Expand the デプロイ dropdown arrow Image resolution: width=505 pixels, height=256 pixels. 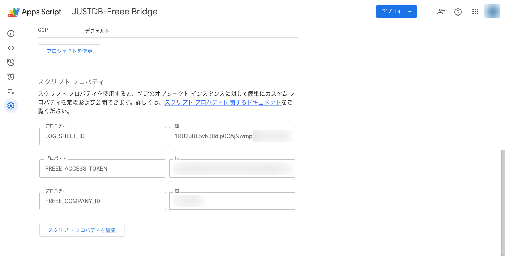[410, 12]
